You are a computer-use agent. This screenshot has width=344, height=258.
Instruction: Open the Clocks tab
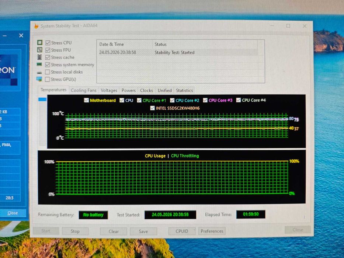(146, 90)
